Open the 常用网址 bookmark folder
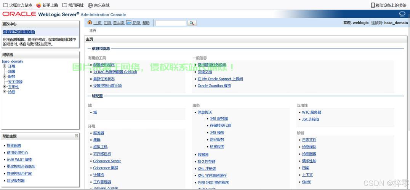 point(73,5)
